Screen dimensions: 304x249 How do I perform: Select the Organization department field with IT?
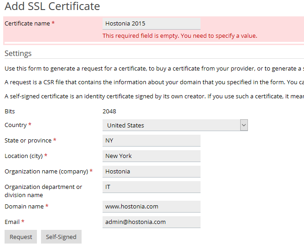(151, 187)
